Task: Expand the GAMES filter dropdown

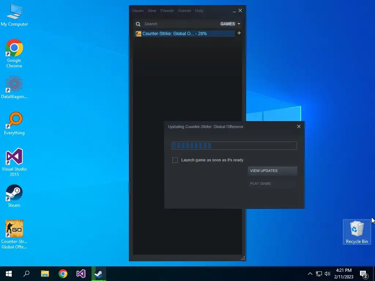Action: pyautogui.click(x=230, y=24)
